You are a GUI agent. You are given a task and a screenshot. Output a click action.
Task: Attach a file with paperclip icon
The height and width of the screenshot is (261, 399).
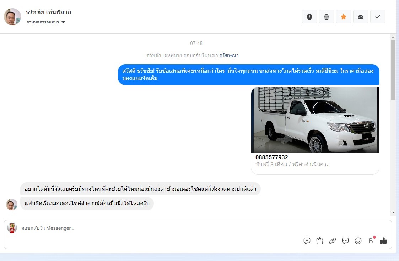click(333, 241)
